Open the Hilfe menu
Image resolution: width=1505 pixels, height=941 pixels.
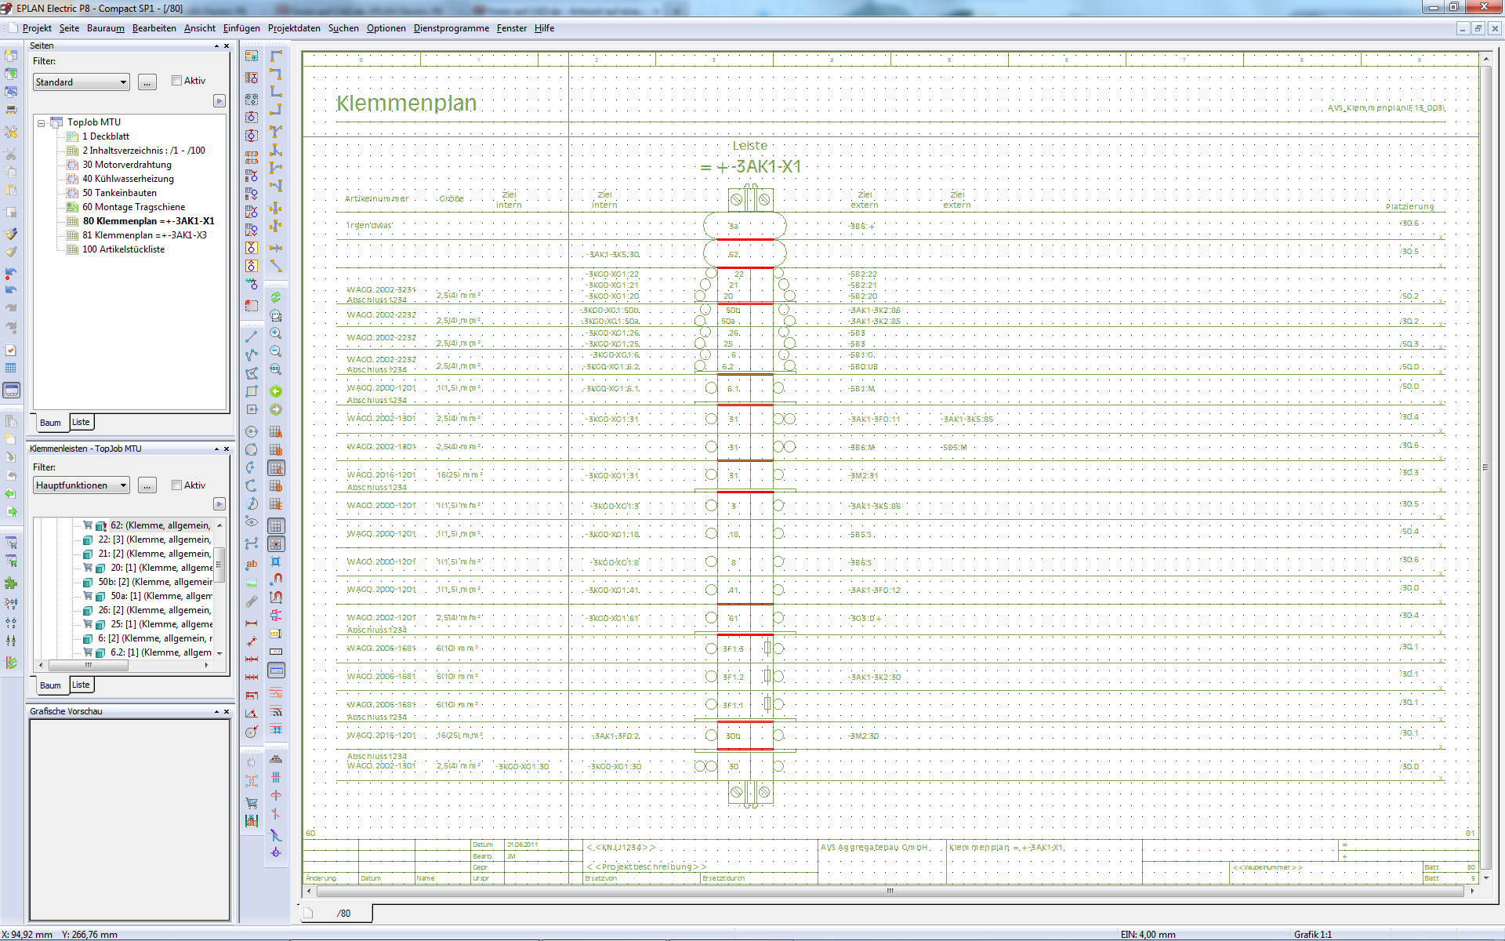[544, 28]
